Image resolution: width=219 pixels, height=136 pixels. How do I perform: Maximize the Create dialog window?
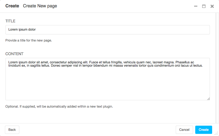tap(204, 6)
